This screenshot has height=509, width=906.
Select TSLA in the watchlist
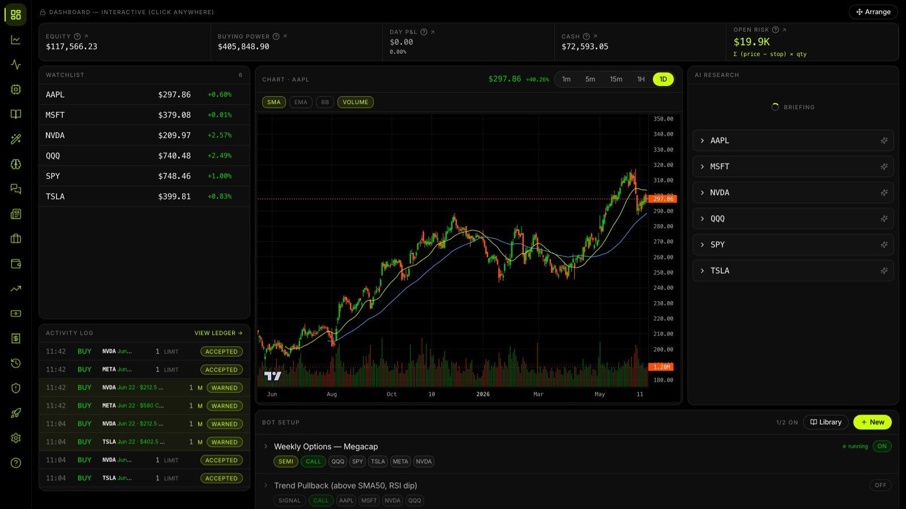pos(144,196)
